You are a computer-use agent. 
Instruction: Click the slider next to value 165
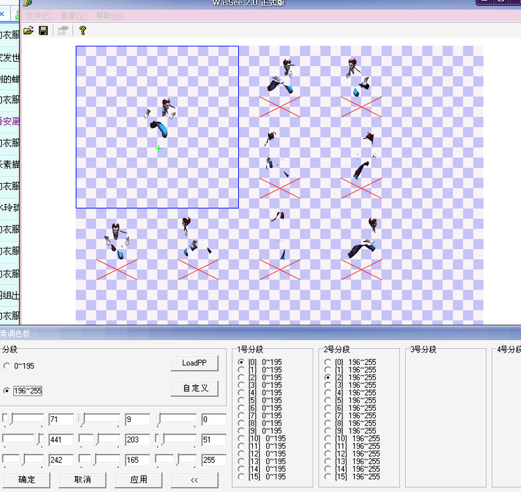coord(99,460)
